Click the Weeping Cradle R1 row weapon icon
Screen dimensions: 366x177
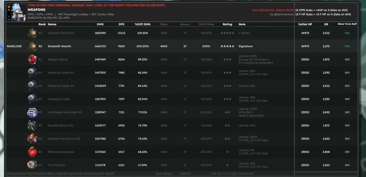(32, 99)
